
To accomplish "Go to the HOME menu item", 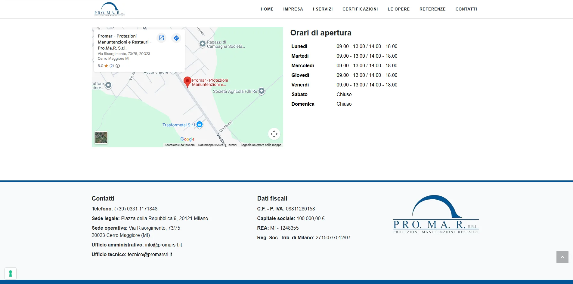I will [267, 9].
